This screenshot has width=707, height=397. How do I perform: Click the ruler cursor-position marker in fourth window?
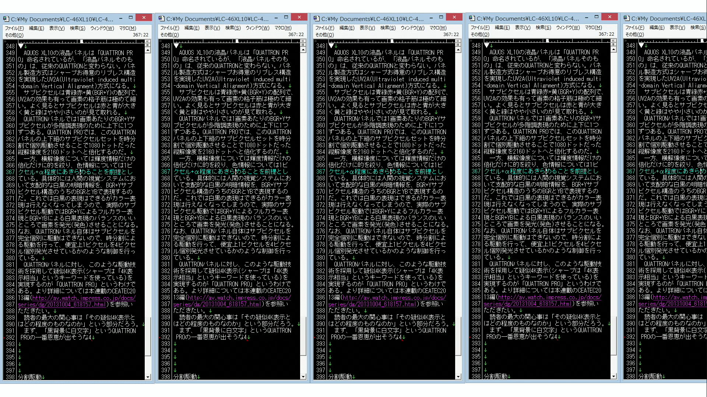[x=548, y=40]
